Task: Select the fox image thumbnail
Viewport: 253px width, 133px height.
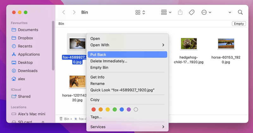Action: (77, 44)
